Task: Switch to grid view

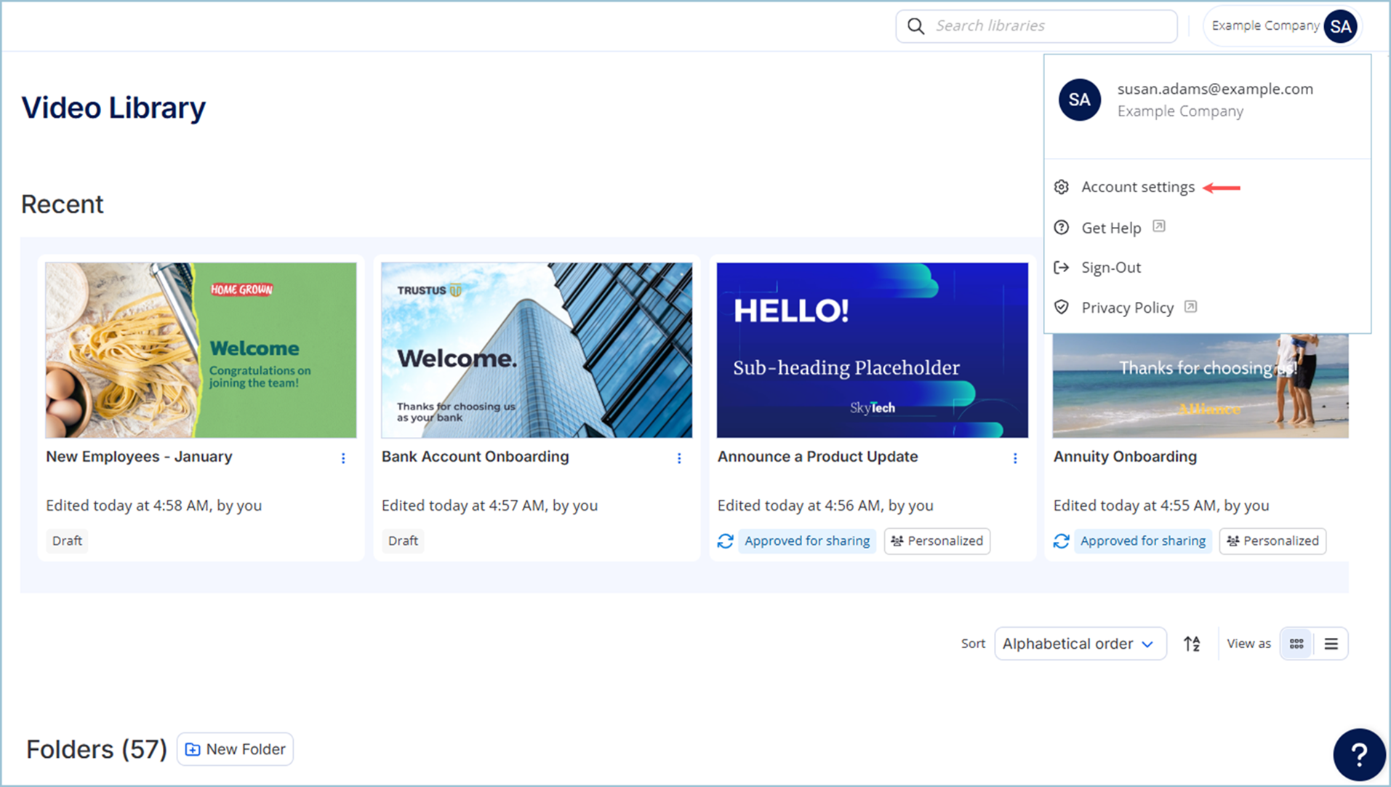Action: (1296, 644)
